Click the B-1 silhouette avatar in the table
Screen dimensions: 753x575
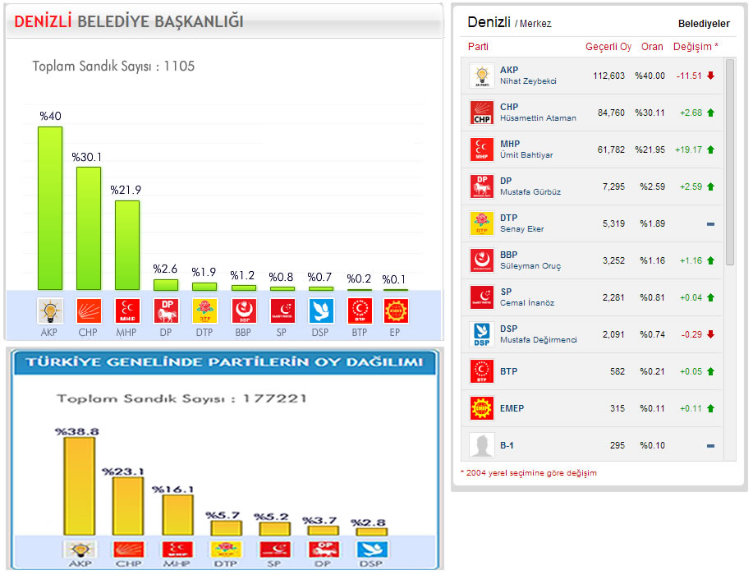[482, 446]
